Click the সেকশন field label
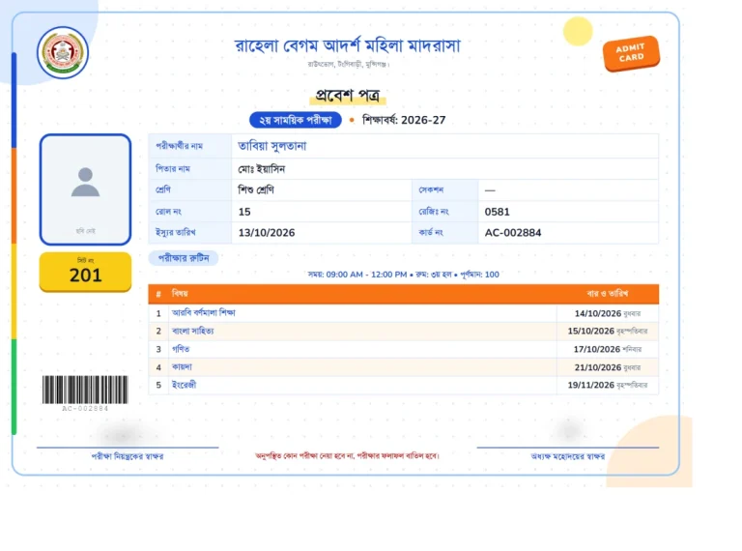This screenshot has height=551, width=742. coord(431,189)
